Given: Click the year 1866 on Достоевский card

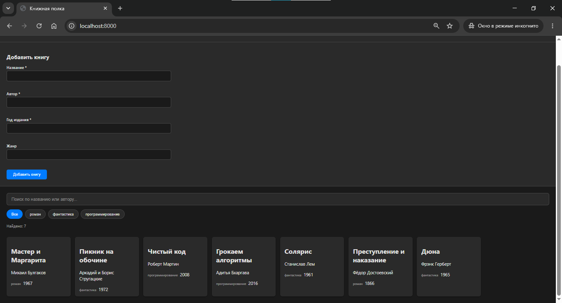Looking at the screenshot, I should tap(369, 284).
